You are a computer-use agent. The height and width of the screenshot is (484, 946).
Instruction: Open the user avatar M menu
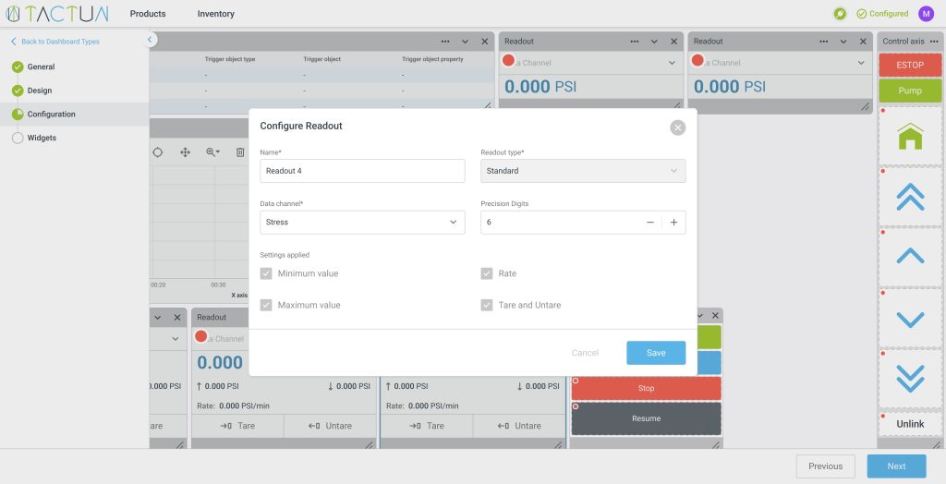click(926, 13)
